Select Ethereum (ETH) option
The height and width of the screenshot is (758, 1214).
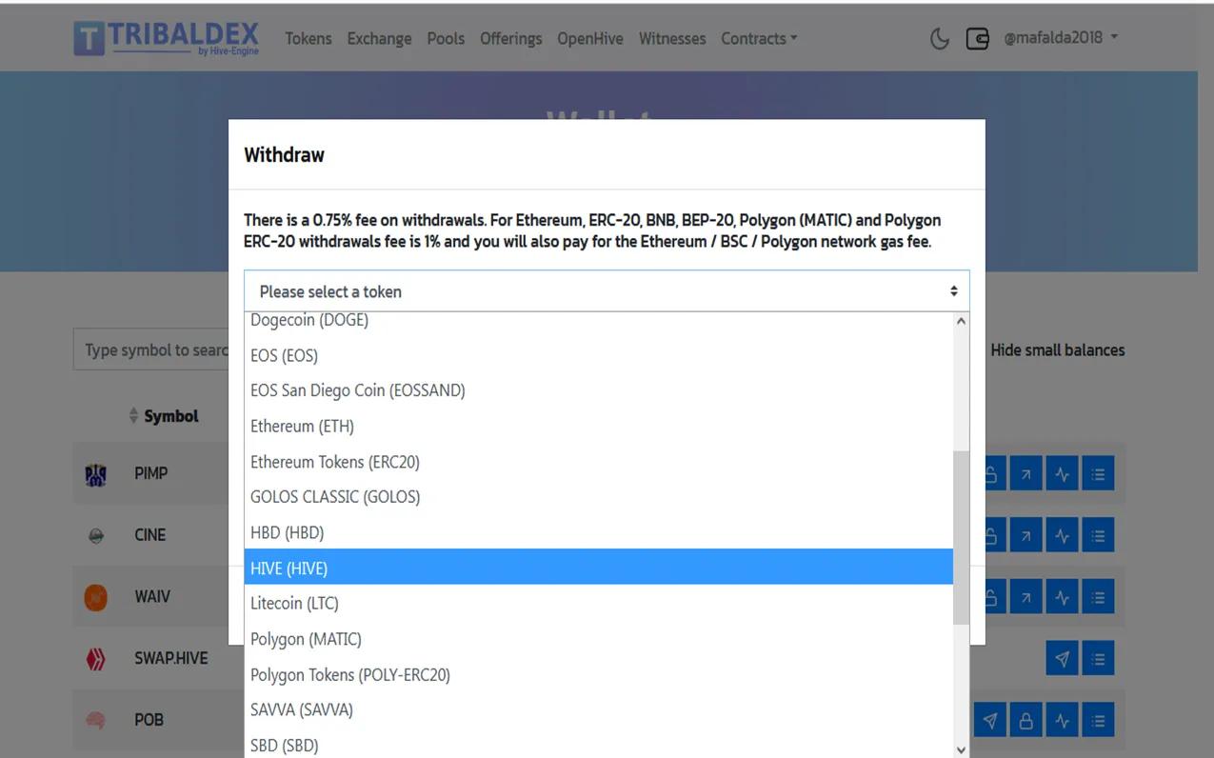[x=598, y=426]
